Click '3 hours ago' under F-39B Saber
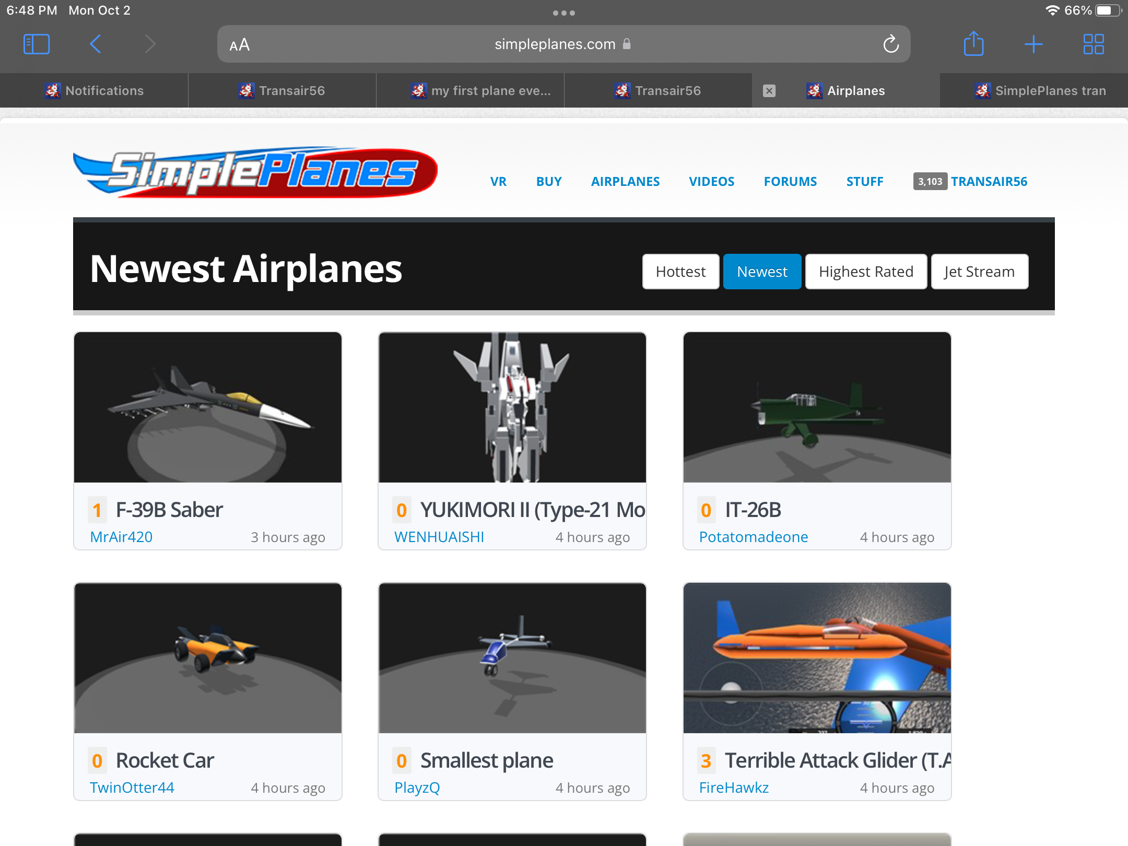1128x846 pixels. pos(288,537)
